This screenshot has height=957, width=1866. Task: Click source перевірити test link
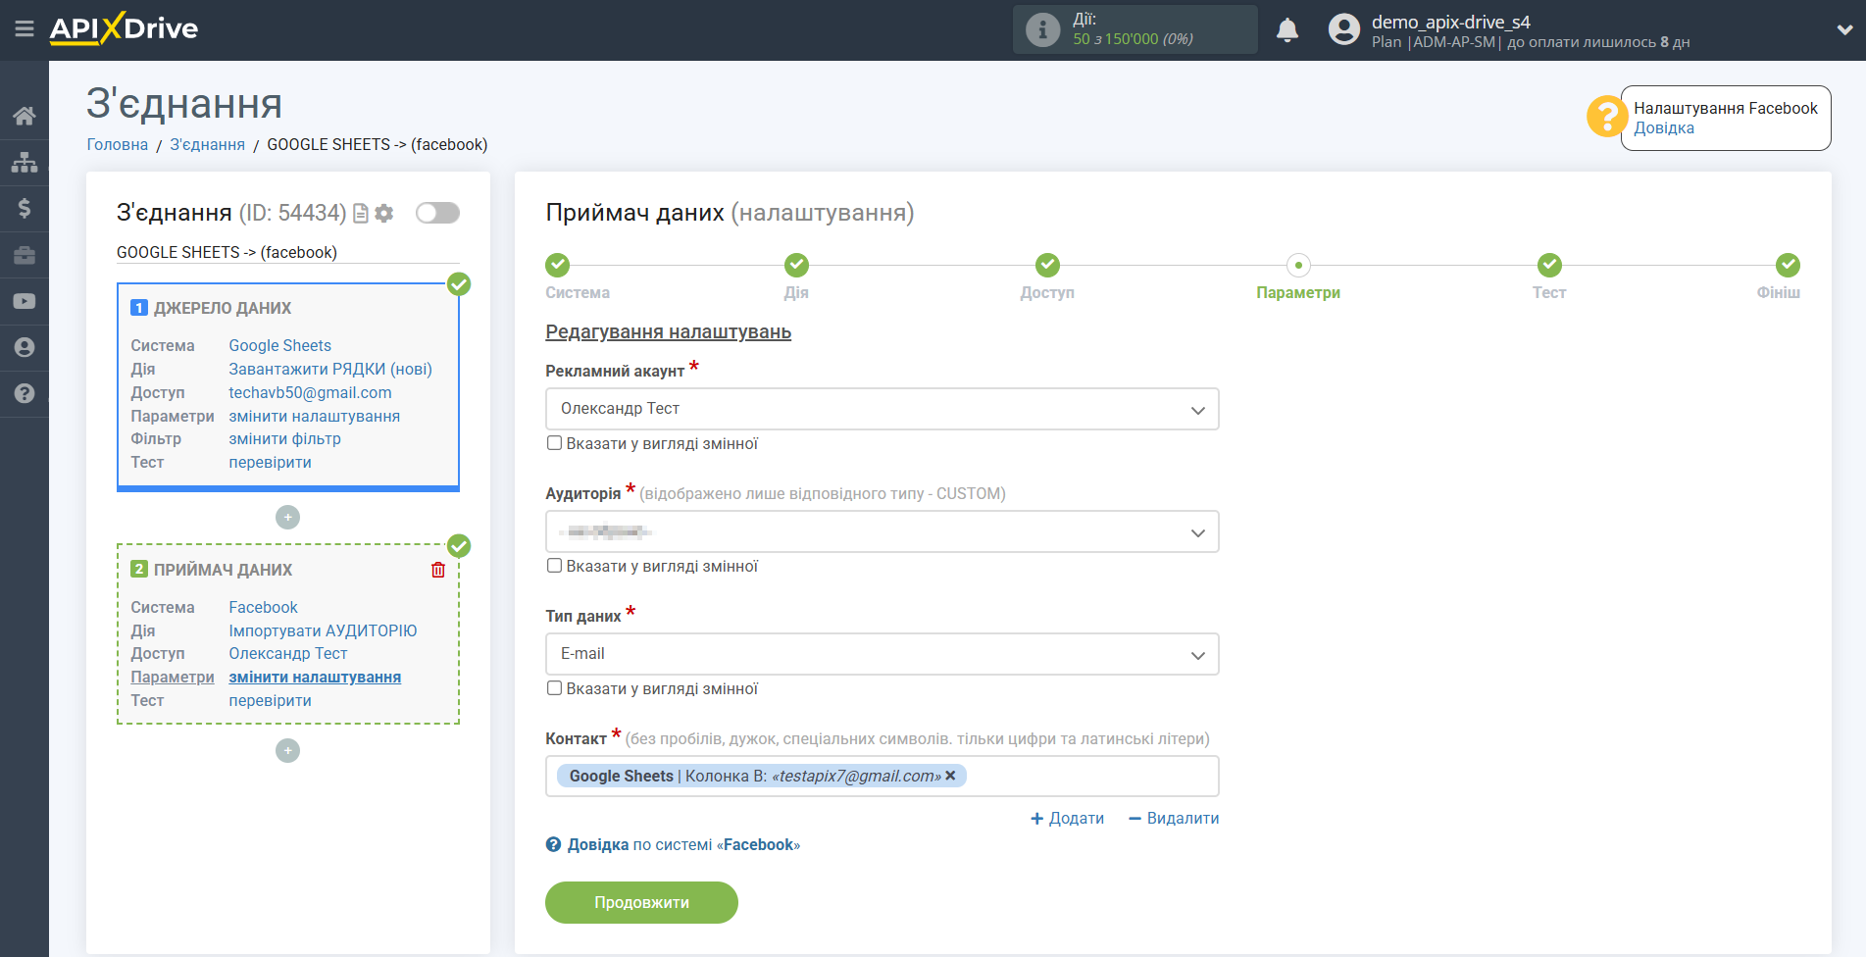coord(270,462)
